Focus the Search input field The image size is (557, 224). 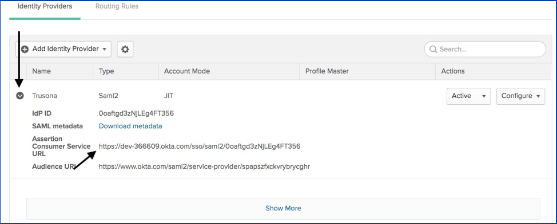point(485,49)
